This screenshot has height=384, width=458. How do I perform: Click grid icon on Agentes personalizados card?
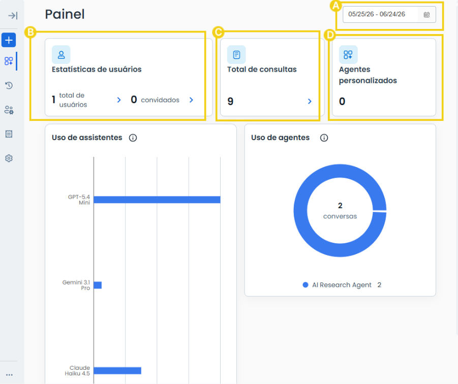coord(348,54)
